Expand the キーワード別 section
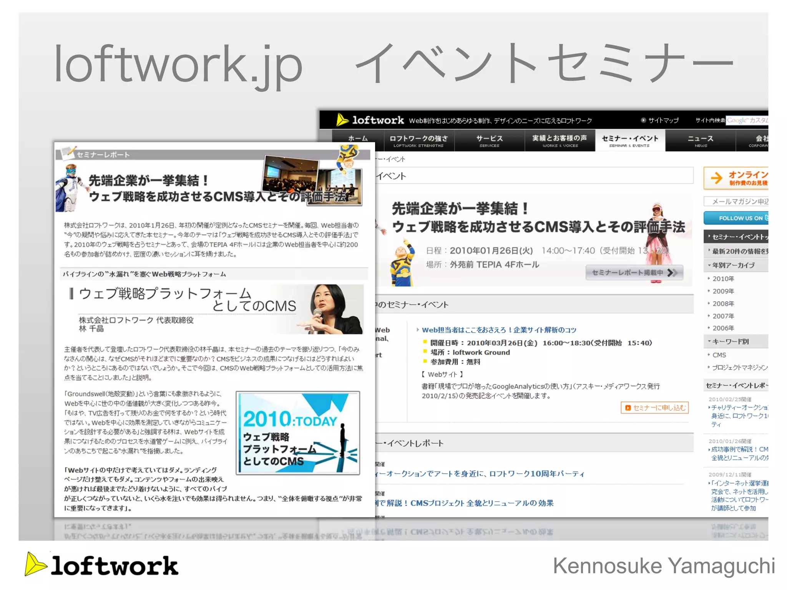Viewport: 787px width, 590px height. (736, 341)
